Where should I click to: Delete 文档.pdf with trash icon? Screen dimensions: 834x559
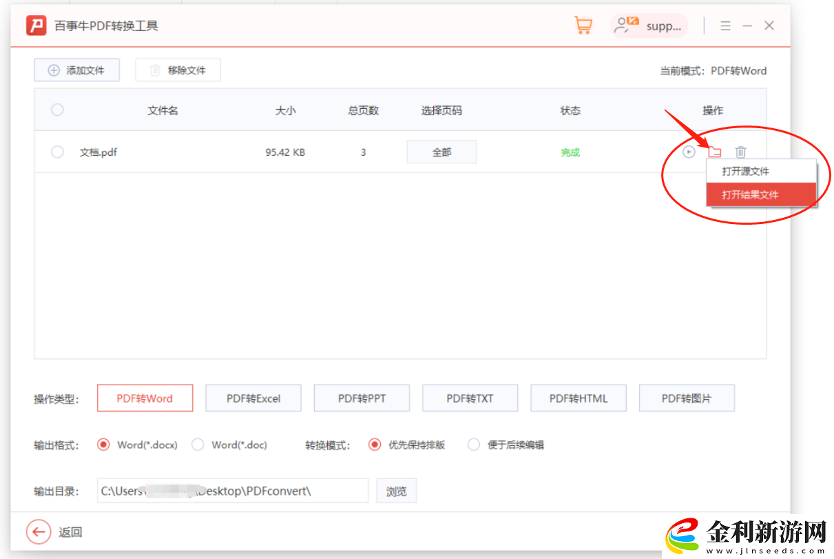(740, 152)
